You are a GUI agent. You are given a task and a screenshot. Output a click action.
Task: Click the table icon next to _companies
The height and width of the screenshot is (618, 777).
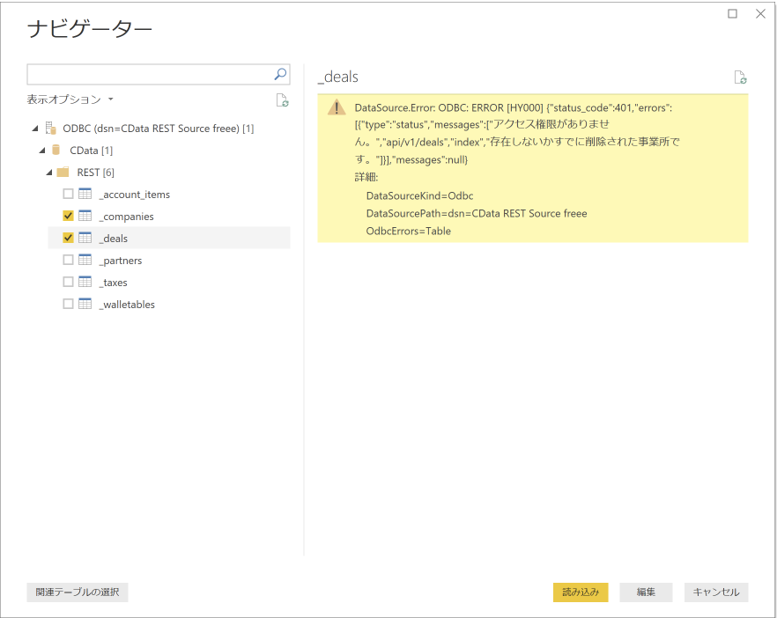[87, 216]
